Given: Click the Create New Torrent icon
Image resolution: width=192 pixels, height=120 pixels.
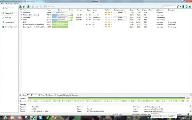Looking at the screenshot, I should (x=28, y=7).
